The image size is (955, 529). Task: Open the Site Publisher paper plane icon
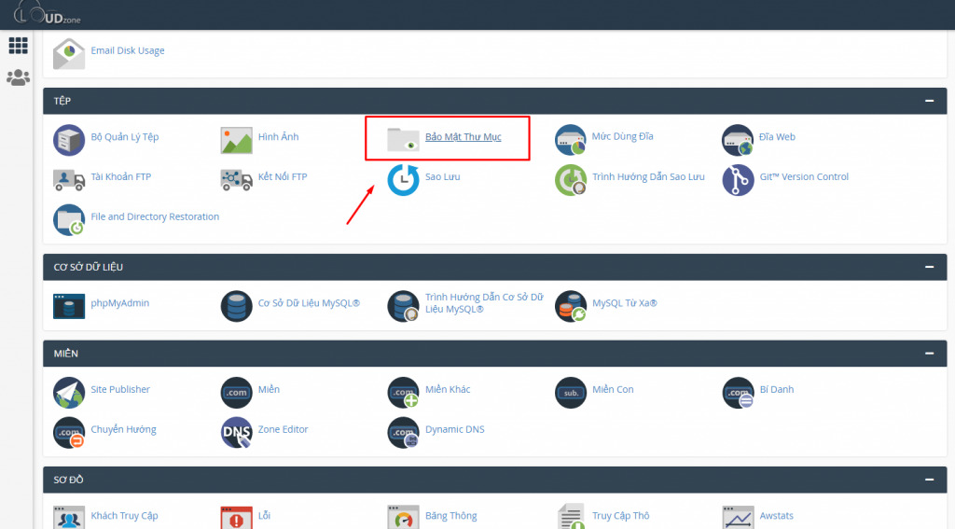[x=69, y=393]
